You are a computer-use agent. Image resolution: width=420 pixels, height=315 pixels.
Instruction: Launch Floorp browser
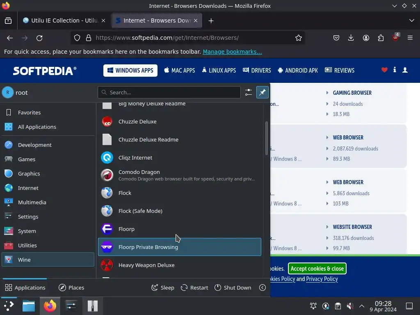pyautogui.click(x=180, y=229)
